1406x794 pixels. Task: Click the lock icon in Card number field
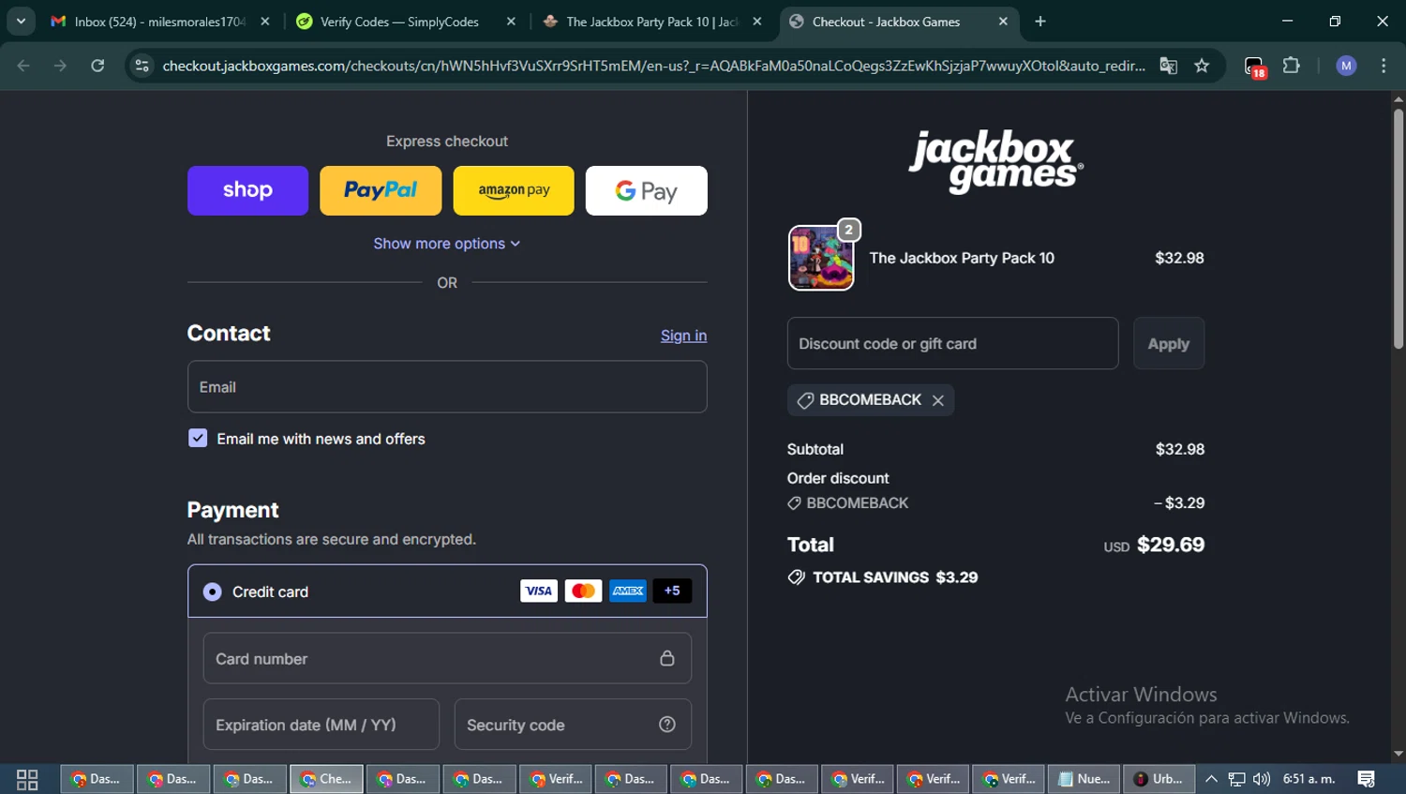tap(667, 658)
